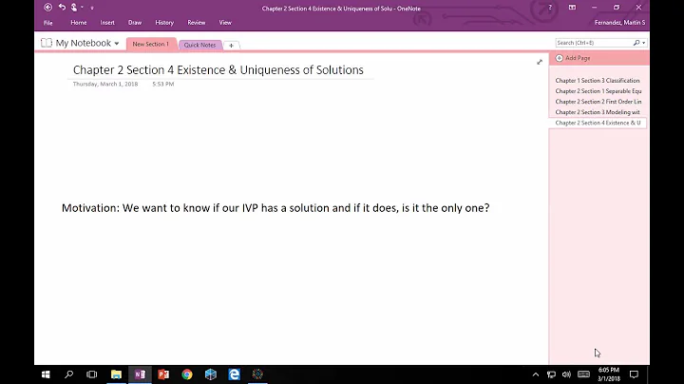Open page Chapter 2 Section 1 Separable Equ
The width and height of the screenshot is (684, 384).
(598, 91)
